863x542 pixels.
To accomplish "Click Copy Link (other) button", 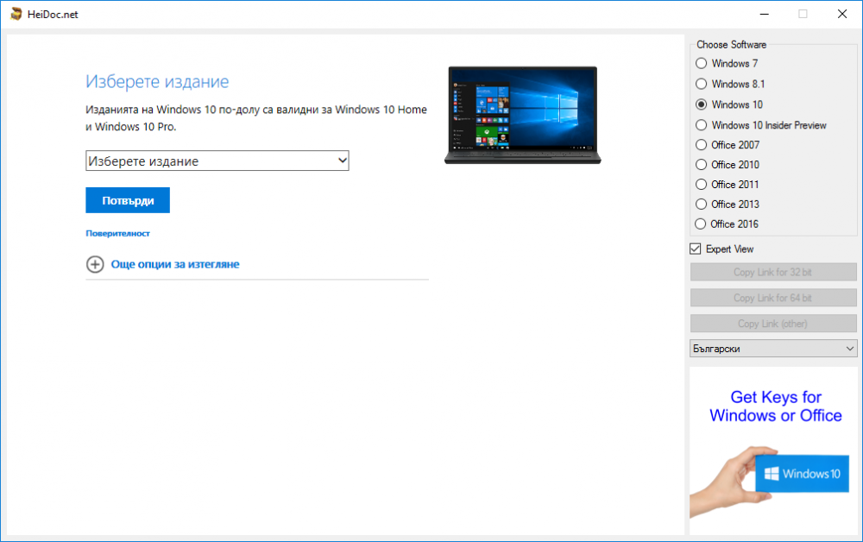I will click(773, 324).
